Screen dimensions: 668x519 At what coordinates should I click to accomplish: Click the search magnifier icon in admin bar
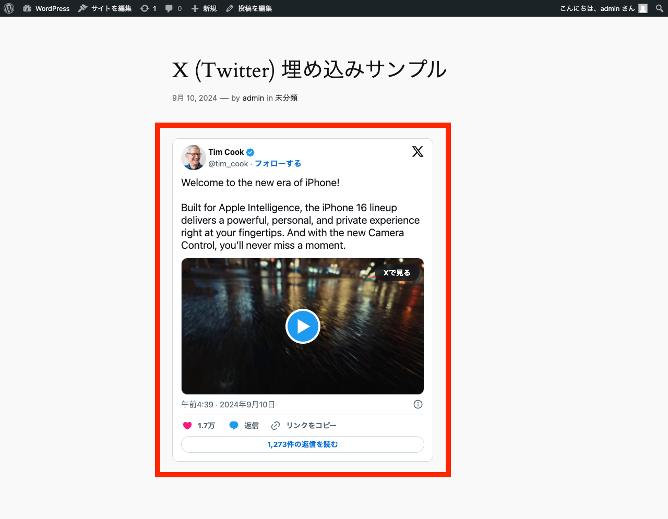pos(660,8)
